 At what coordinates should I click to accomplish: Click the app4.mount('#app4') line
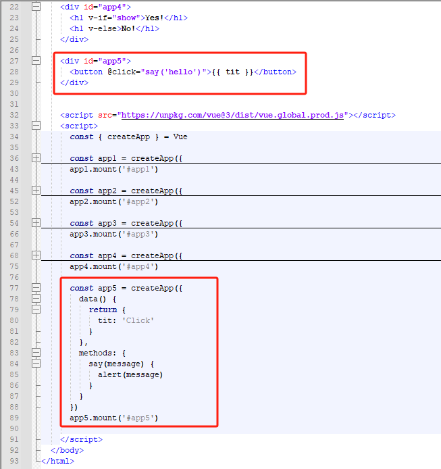113,266
